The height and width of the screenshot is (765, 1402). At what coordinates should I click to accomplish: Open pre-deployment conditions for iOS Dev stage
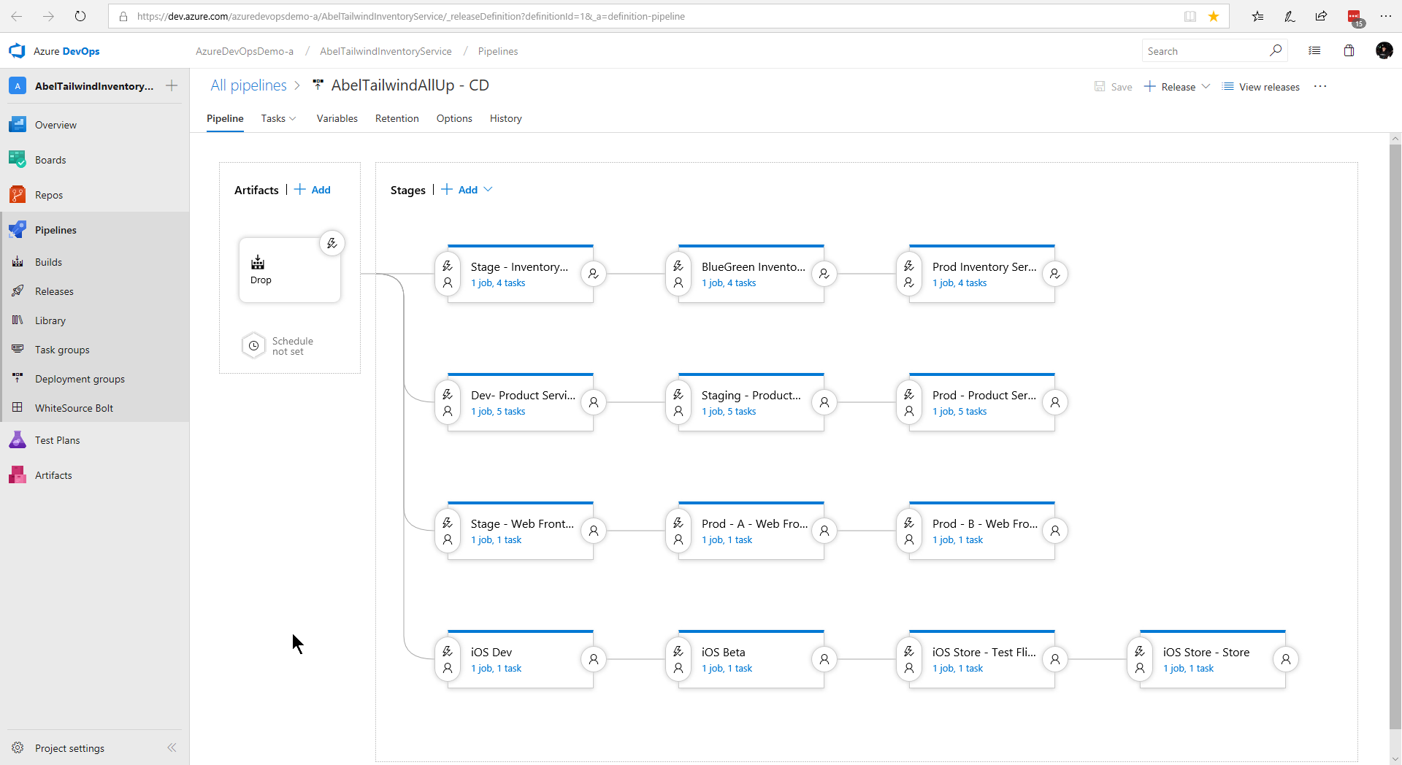(448, 659)
